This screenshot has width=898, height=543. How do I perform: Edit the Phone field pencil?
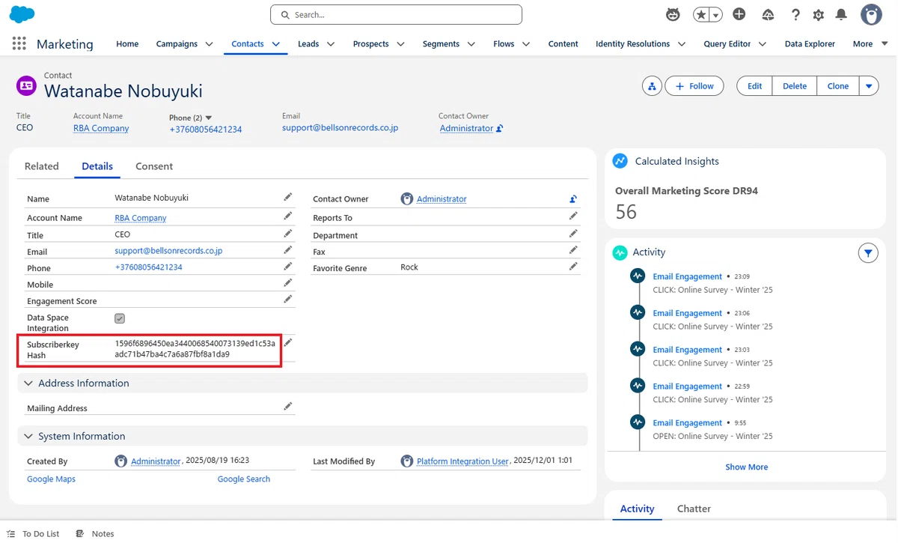pyautogui.click(x=287, y=266)
